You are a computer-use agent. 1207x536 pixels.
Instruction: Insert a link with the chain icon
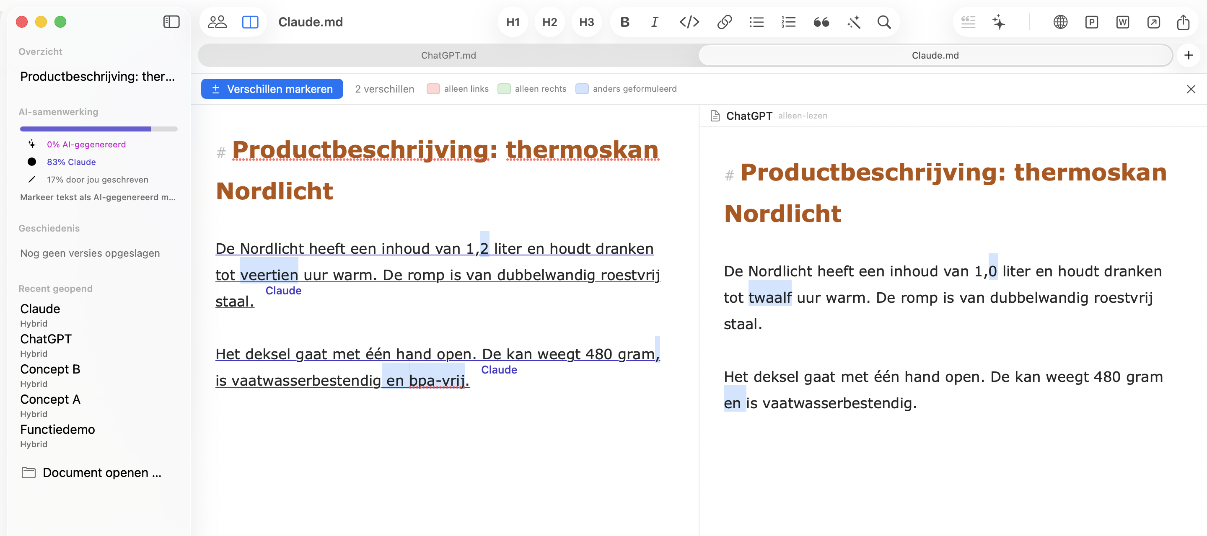724,22
